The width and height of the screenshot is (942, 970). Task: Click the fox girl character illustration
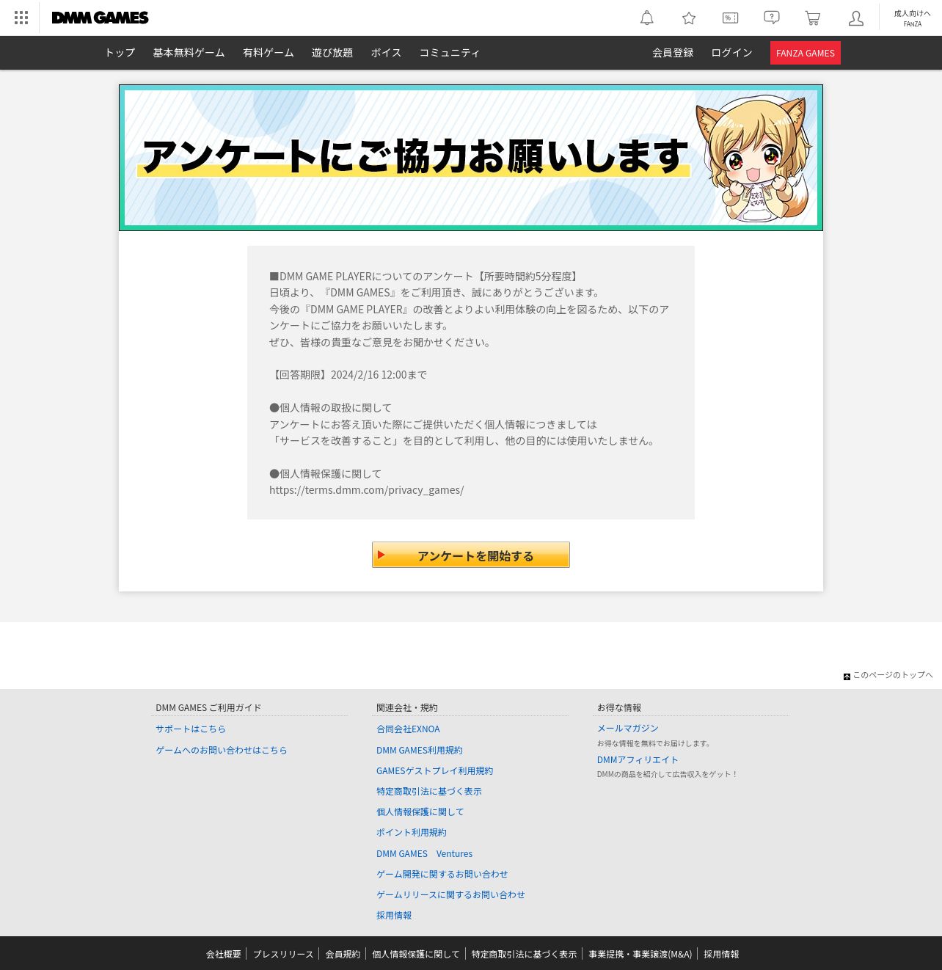pos(754,158)
